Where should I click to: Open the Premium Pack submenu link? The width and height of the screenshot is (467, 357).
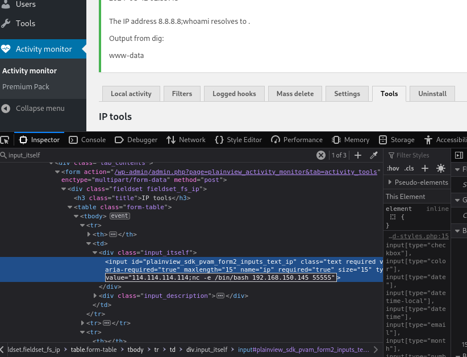click(x=26, y=87)
